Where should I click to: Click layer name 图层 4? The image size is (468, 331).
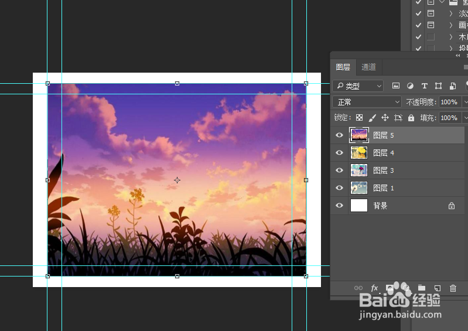click(384, 153)
